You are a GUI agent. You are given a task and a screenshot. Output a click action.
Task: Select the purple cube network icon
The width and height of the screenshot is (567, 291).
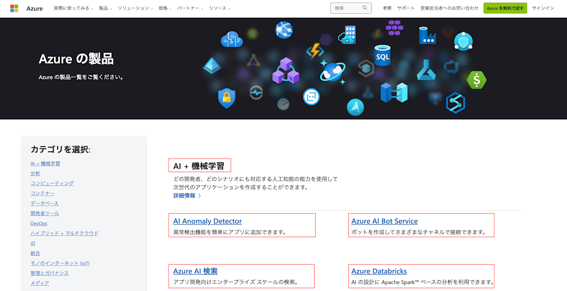click(x=286, y=72)
